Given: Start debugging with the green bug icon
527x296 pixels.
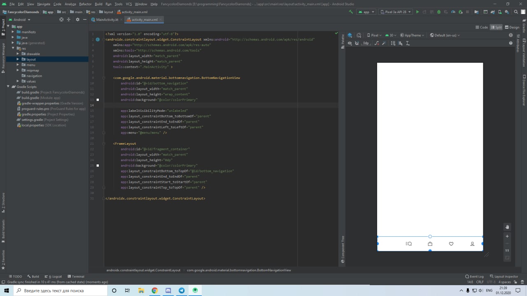Looking at the screenshot, I should (x=438, y=12).
